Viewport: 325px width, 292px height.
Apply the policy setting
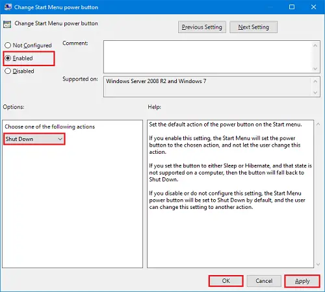click(x=302, y=281)
